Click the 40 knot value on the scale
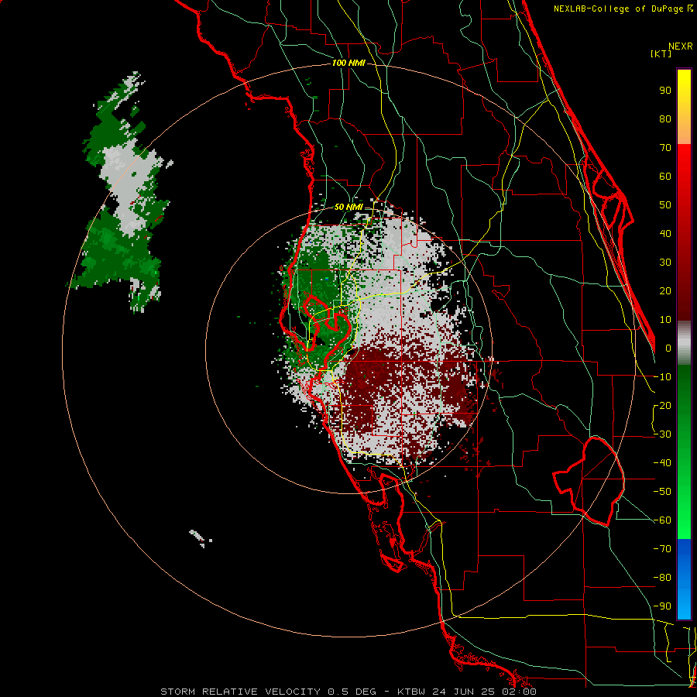697x697 pixels. coord(665,234)
